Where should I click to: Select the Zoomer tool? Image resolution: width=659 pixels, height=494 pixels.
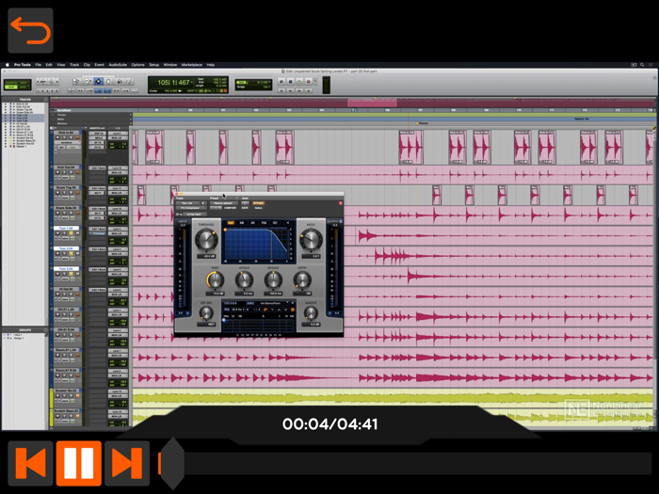coord(76,81)
